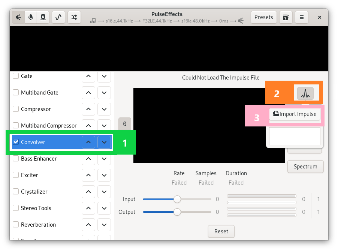Click the Import Impulse button
The image size is (338, 251).
[x=295, y=114]
